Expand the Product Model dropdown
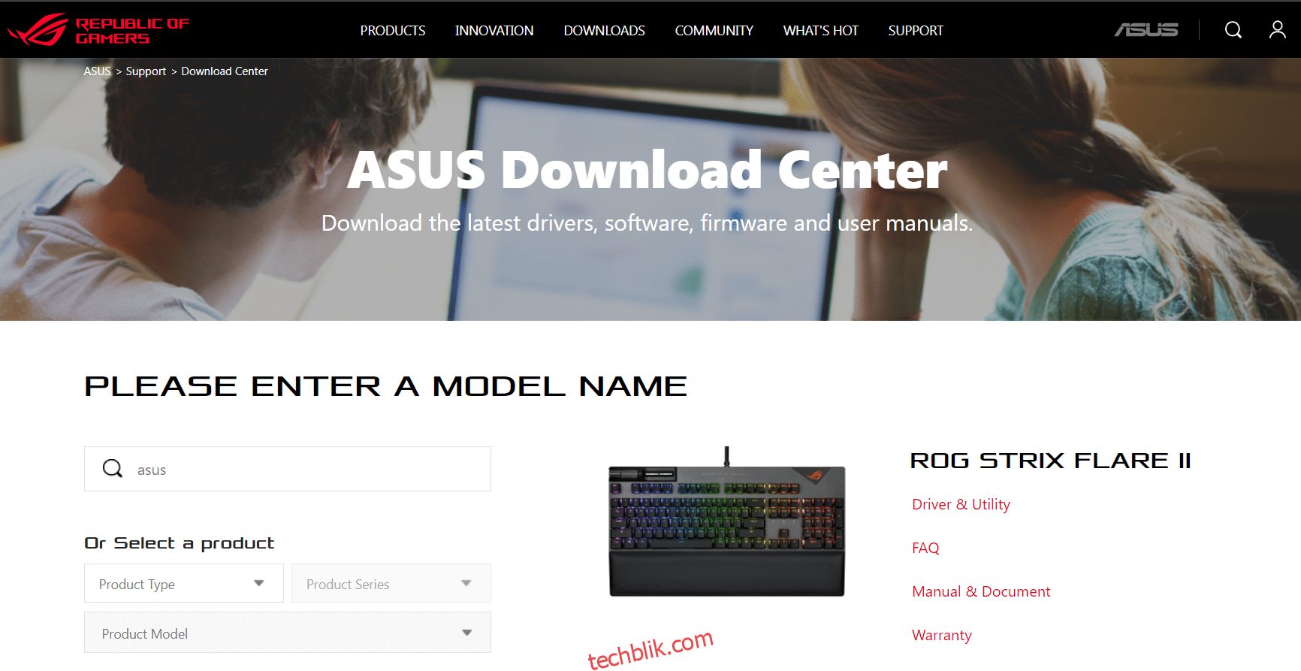Viewport: 1301px width, 671px height. pos(288,633)
